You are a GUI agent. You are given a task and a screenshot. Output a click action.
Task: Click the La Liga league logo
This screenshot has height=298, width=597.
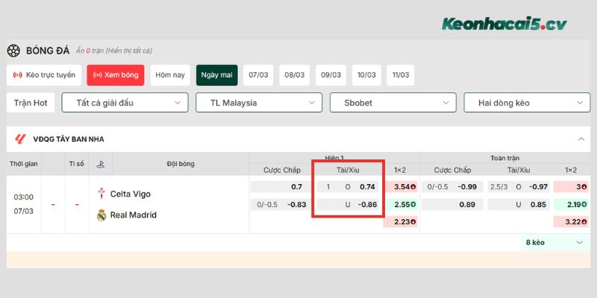19,139
